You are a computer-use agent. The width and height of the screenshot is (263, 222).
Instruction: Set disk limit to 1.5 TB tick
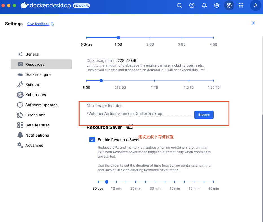(189, 81)
